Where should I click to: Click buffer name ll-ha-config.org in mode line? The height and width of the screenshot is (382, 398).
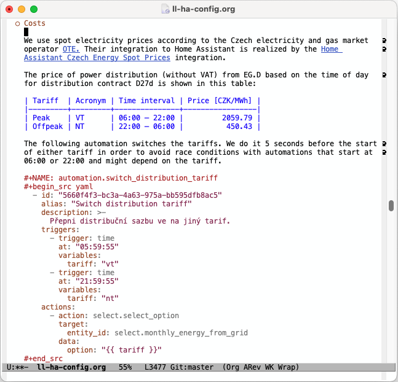tap(71, 367)
